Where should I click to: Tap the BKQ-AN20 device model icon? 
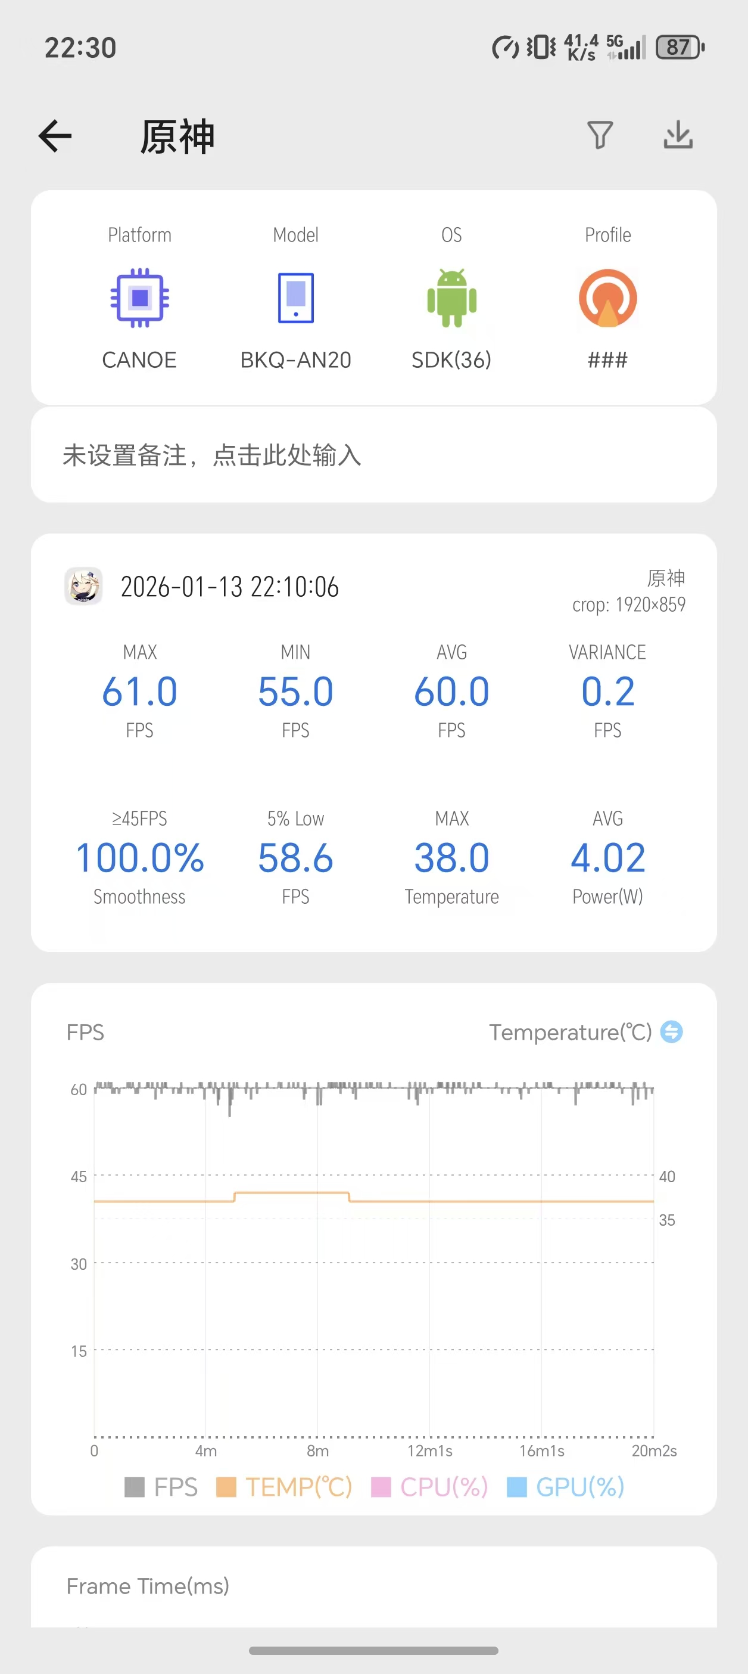click(x=295, y=297)
